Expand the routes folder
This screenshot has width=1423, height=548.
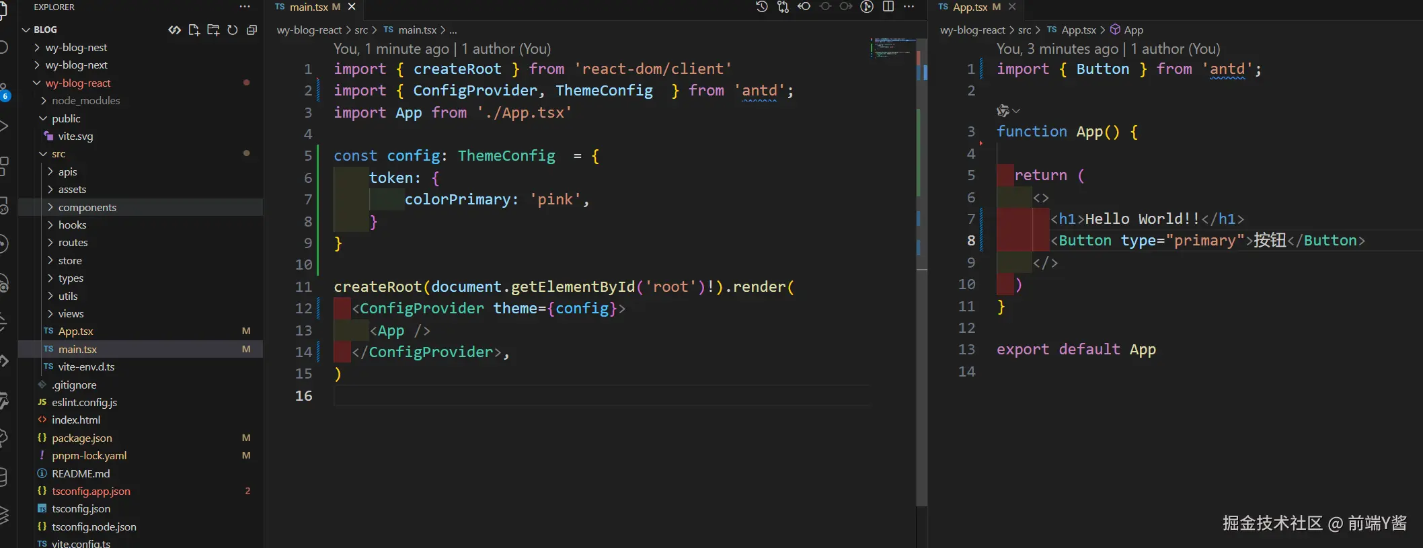pyautogui.click(x=50, y=243)
